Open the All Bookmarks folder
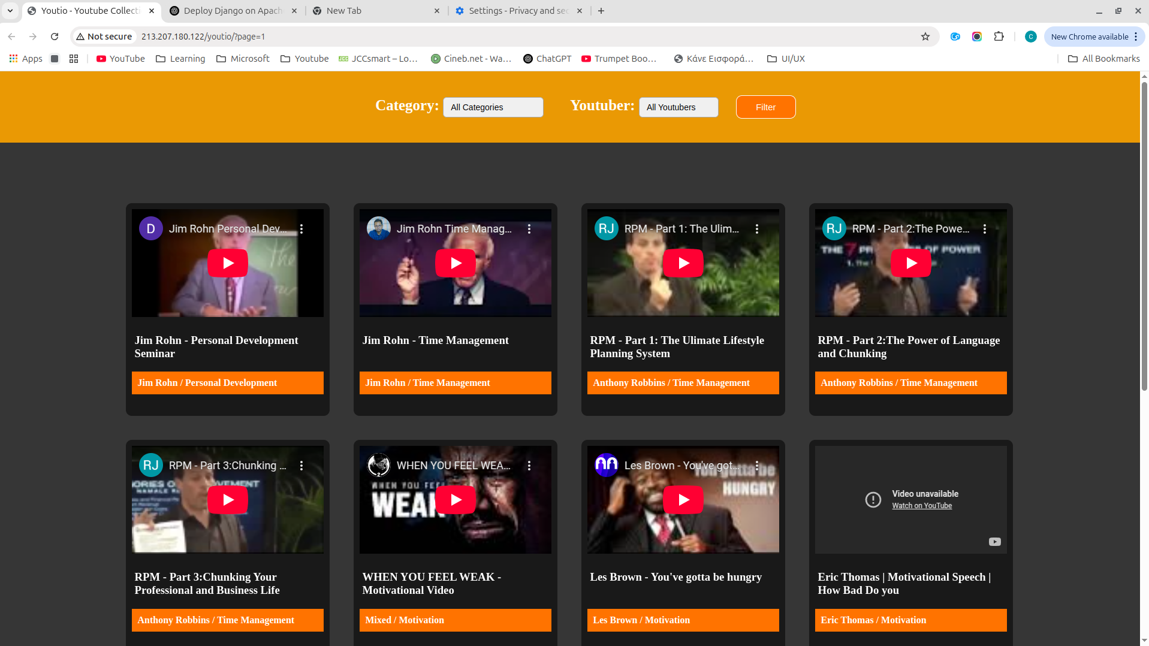The width and height of the screenshot is (1149, 646). point(1104,59)
